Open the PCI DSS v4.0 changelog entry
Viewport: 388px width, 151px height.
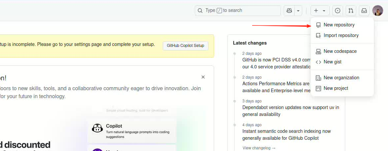point(276,63)
